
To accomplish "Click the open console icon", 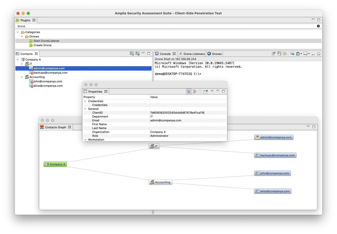I will [306, 54].
